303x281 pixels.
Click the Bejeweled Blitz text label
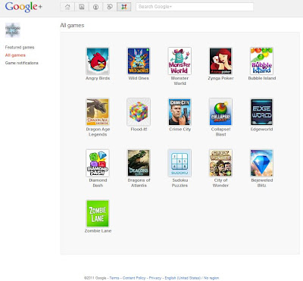pos(262,183)
